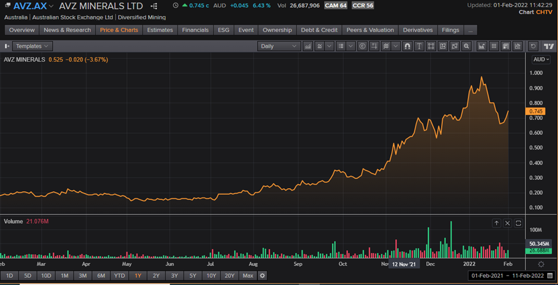Open the Filings tab
Image resolution: width=558 pixels, height=285 pixels.
[451, 30]
